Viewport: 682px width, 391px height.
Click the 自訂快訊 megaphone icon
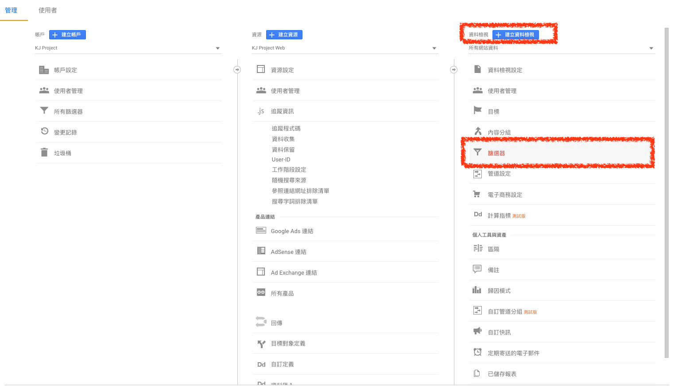point(477,331)
